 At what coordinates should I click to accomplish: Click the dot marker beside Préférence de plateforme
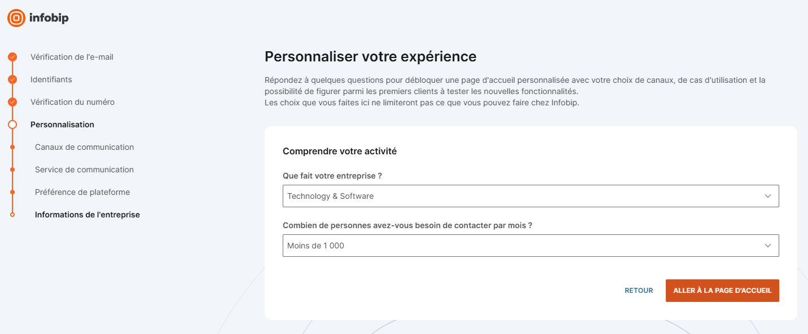point(12,192)
